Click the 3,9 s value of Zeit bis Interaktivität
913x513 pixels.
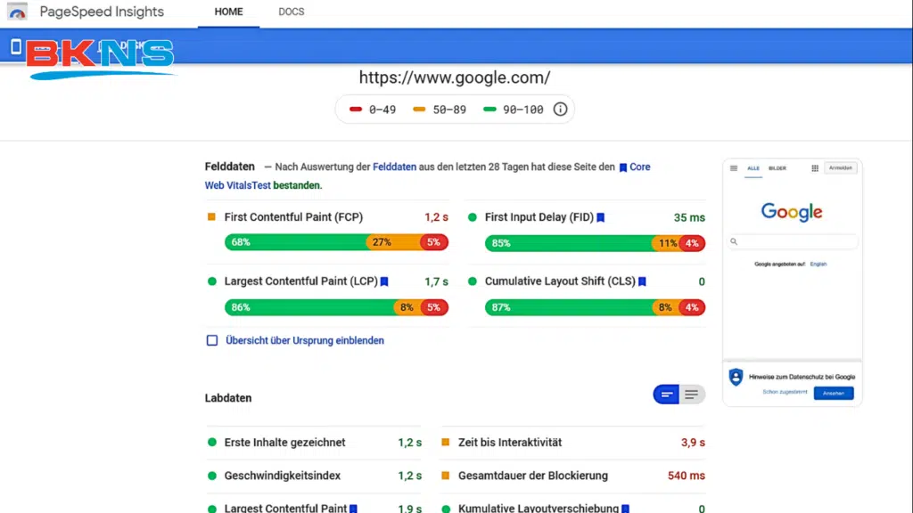tap(693, 443)
